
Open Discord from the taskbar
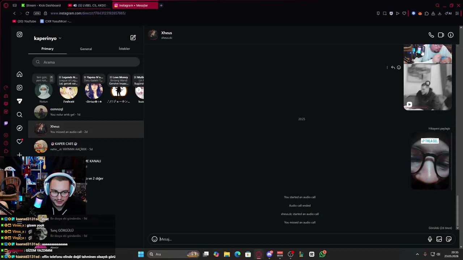269,254
